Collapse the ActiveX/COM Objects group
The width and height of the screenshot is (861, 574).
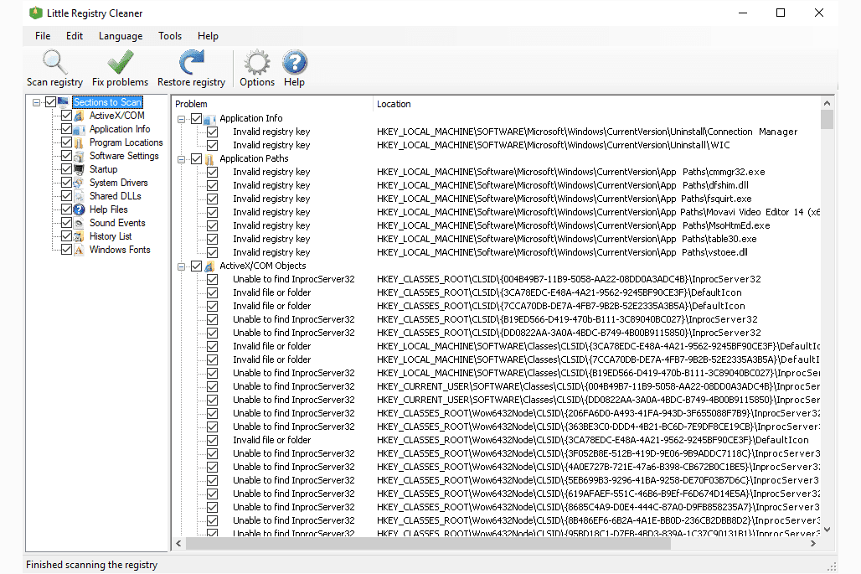(x=182, y=266)
